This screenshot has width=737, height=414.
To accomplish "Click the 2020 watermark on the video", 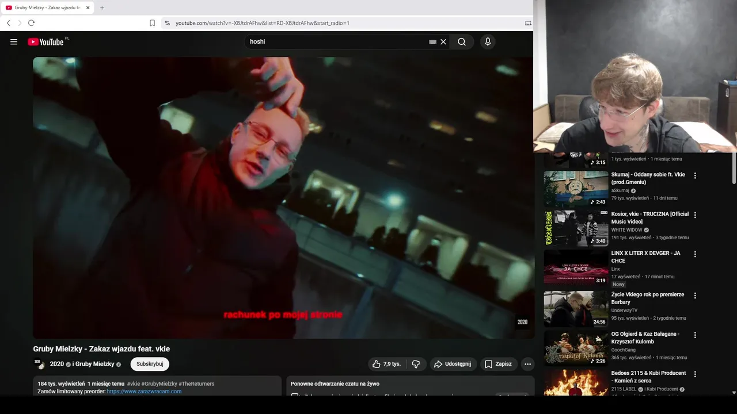I will coord(522,322).
